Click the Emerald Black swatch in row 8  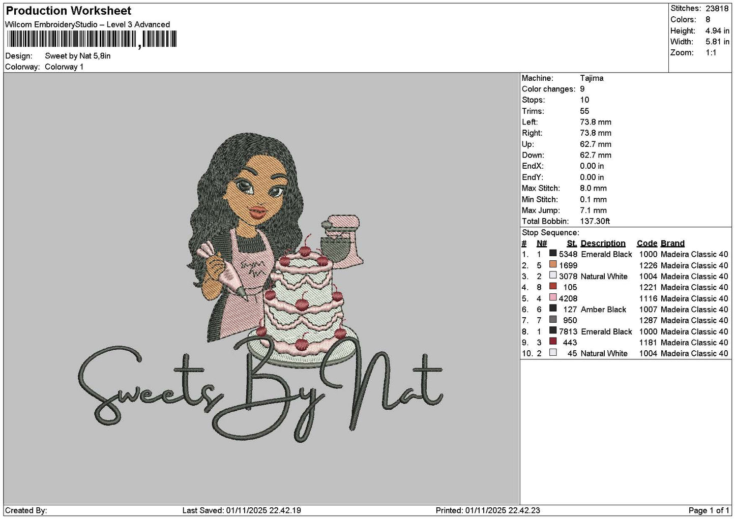pyautogui.click(x=553, y=331)
